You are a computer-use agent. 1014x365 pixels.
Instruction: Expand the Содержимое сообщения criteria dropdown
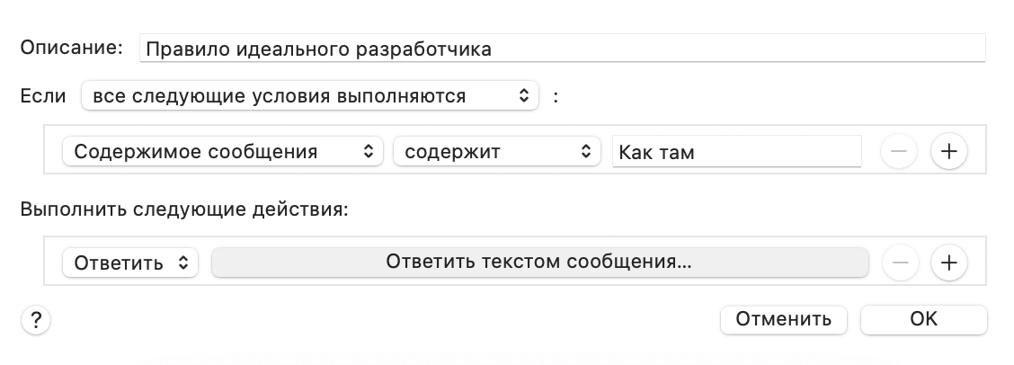click(223, 151)
